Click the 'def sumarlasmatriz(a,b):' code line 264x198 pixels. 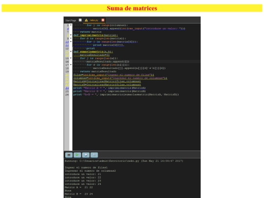tap(93, 52)
